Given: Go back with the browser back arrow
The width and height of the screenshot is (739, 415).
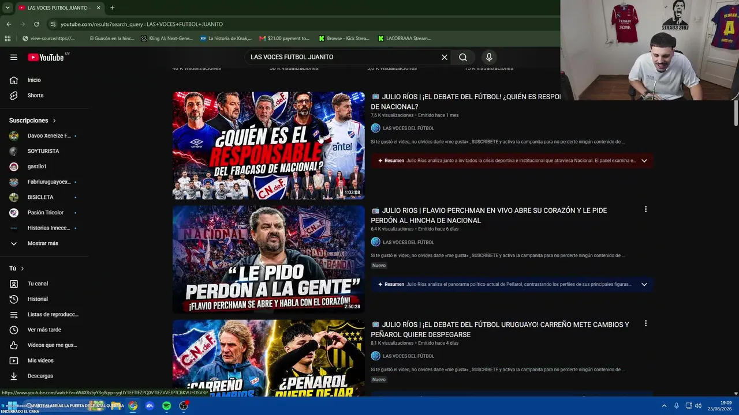Looking at the screenshot, I should click(x=9, y=24).
